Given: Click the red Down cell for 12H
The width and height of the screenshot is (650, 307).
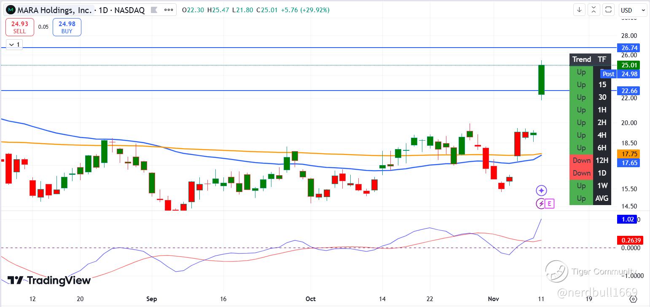Looking at the screenshot, I should 581,160.
